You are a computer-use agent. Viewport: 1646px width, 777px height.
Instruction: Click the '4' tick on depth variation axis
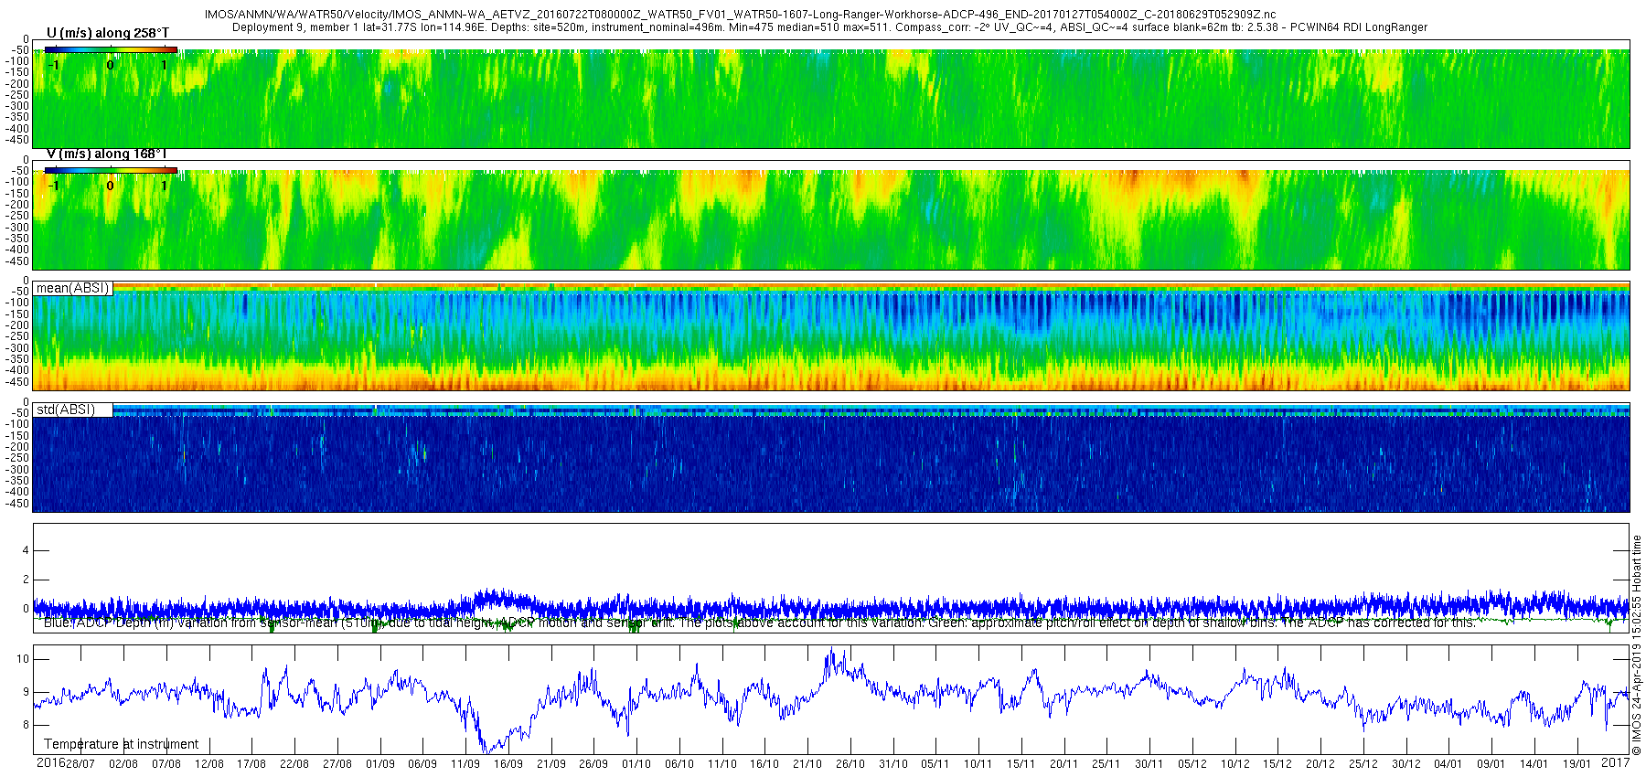click(x=26, y=550)
